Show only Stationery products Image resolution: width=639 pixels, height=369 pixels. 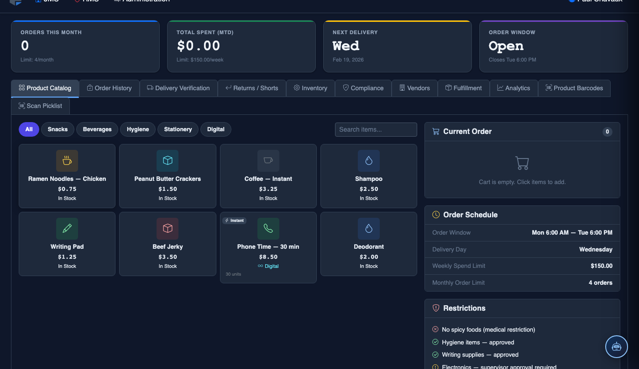pos(178,129)
